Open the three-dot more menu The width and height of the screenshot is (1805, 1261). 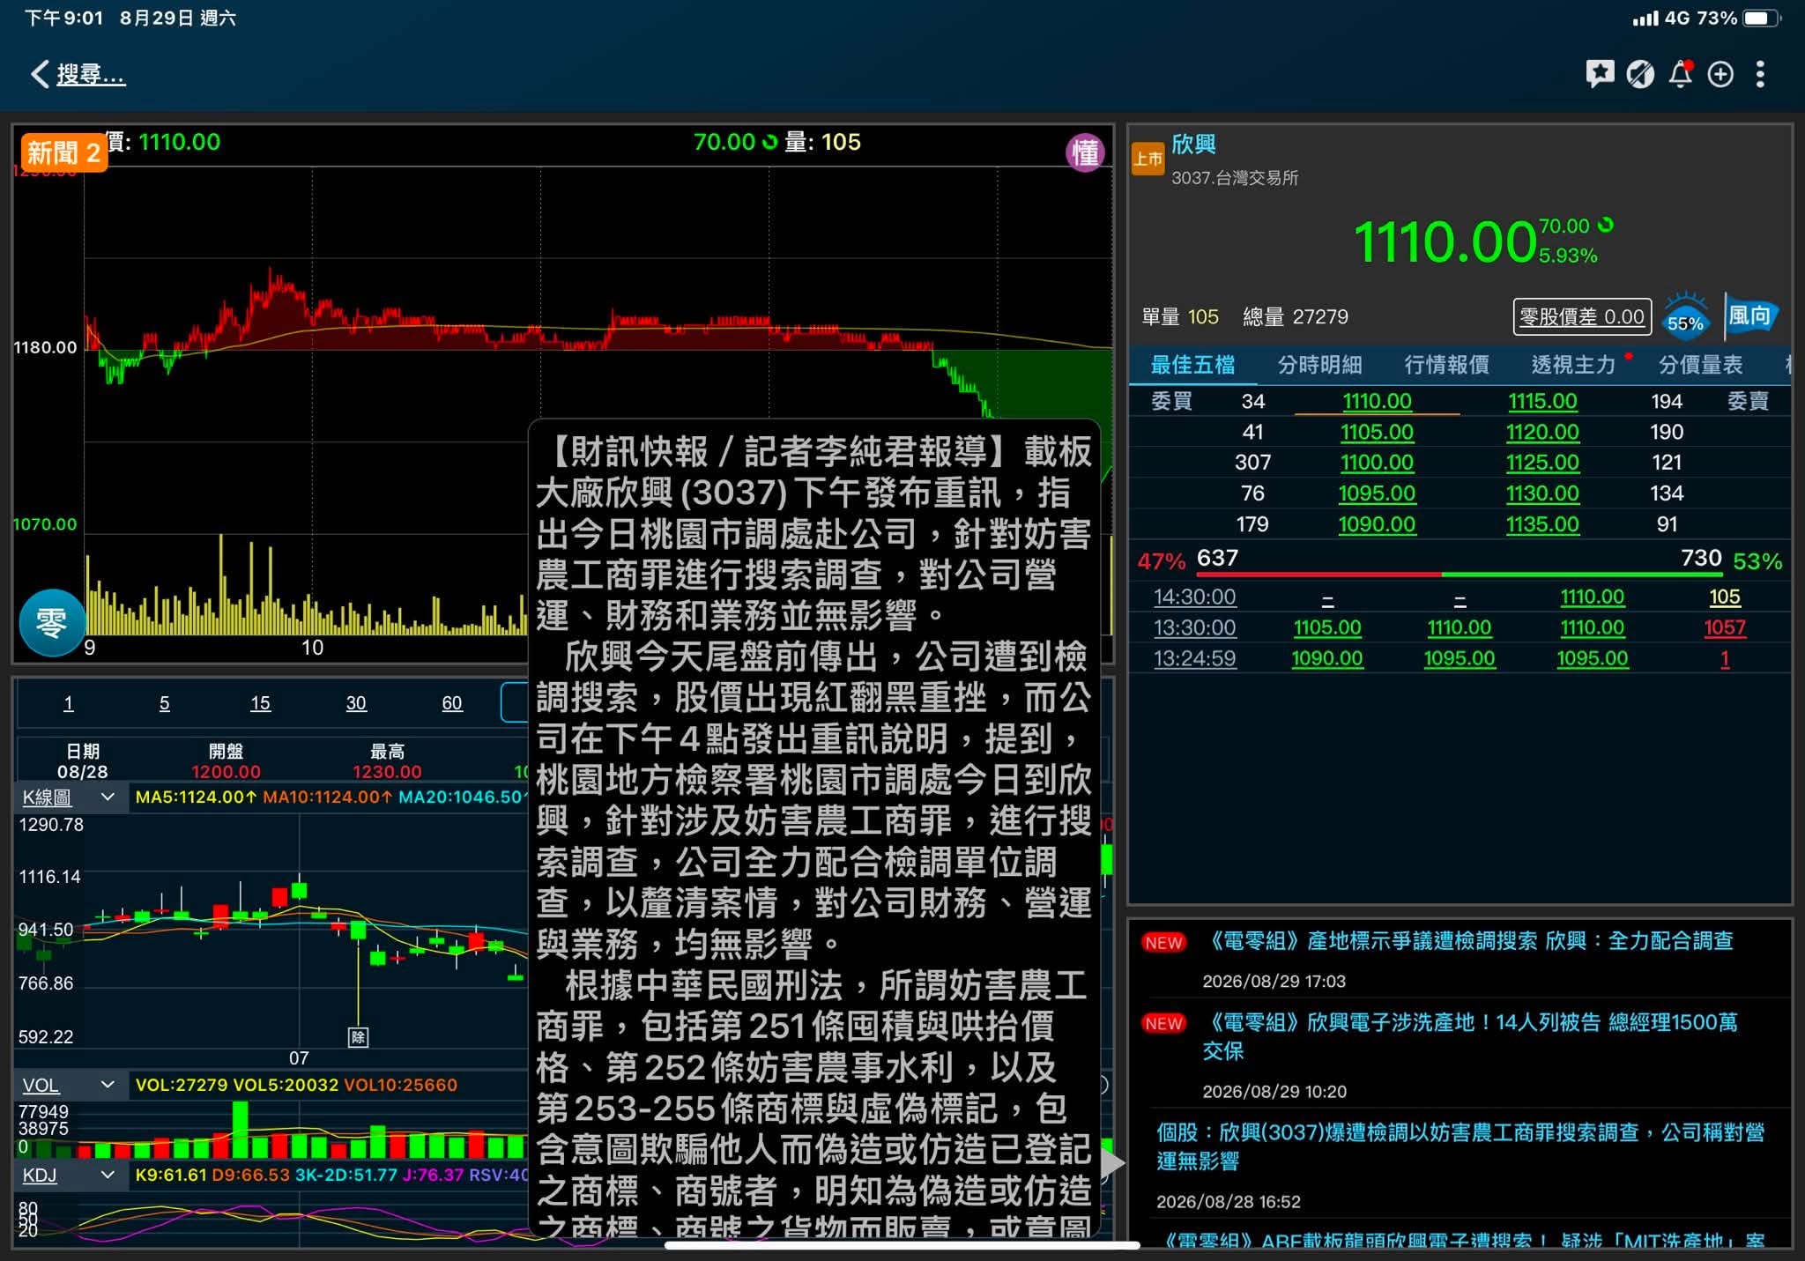coord(1760,74)
